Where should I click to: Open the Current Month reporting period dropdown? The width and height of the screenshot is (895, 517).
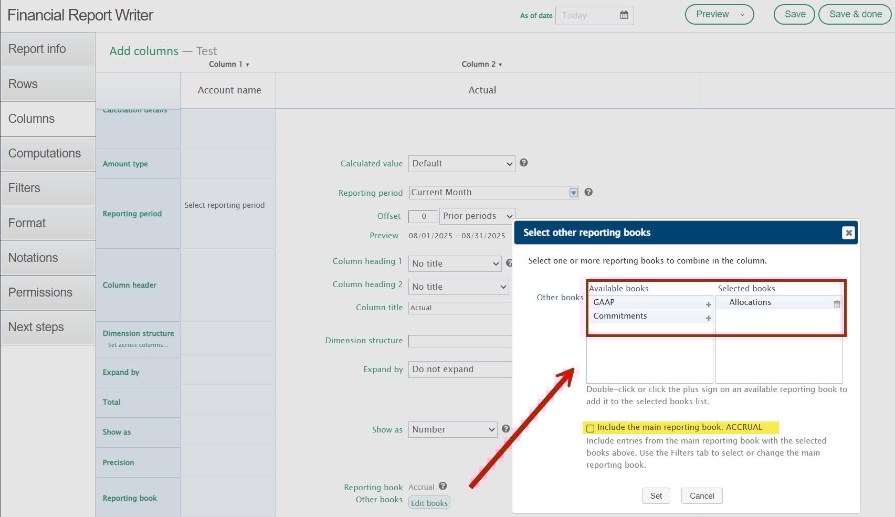tap(573, 192)
